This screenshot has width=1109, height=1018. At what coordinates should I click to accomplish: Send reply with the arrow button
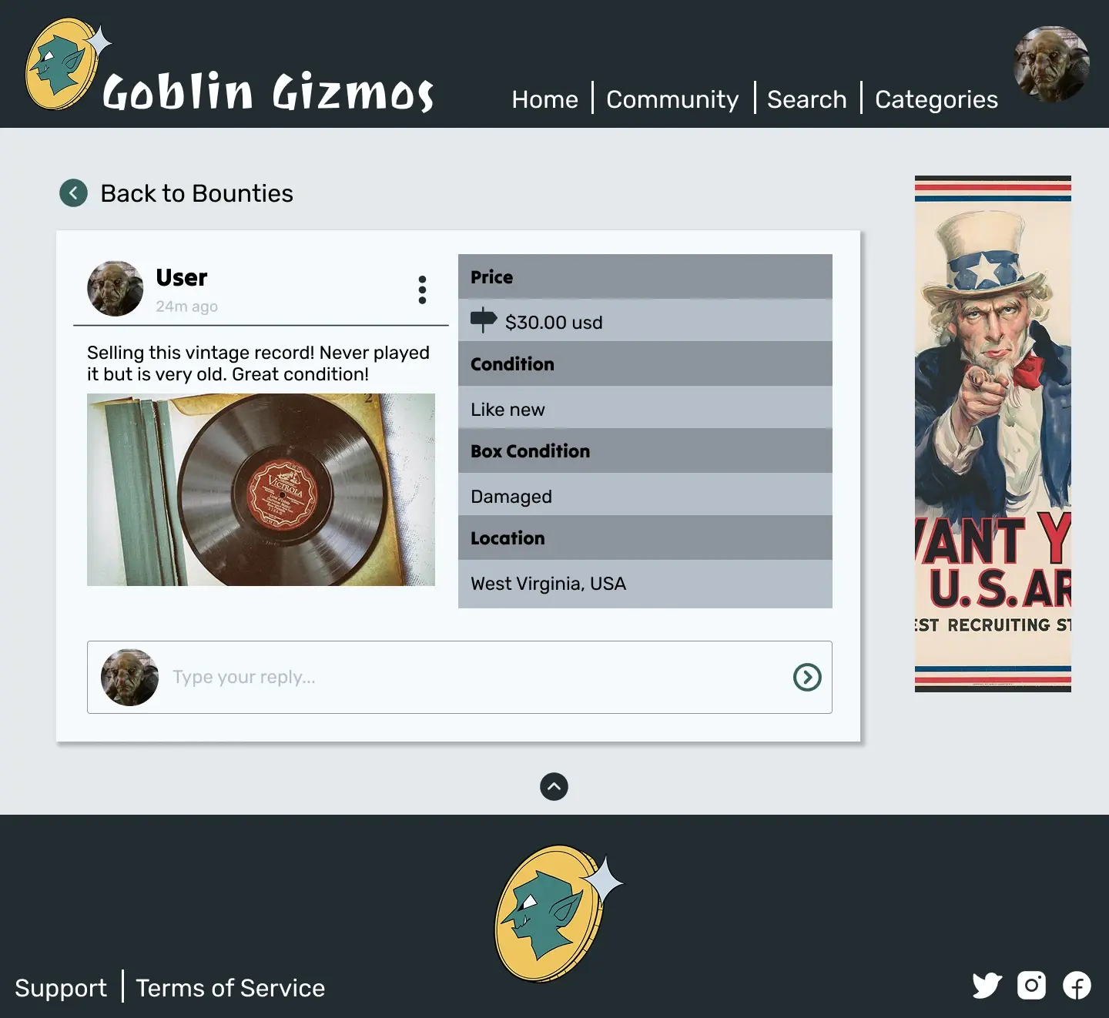pos(807,678)
